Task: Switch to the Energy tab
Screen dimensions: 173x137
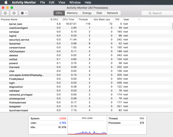Action: pyautogui.click(x=87, y=13)
